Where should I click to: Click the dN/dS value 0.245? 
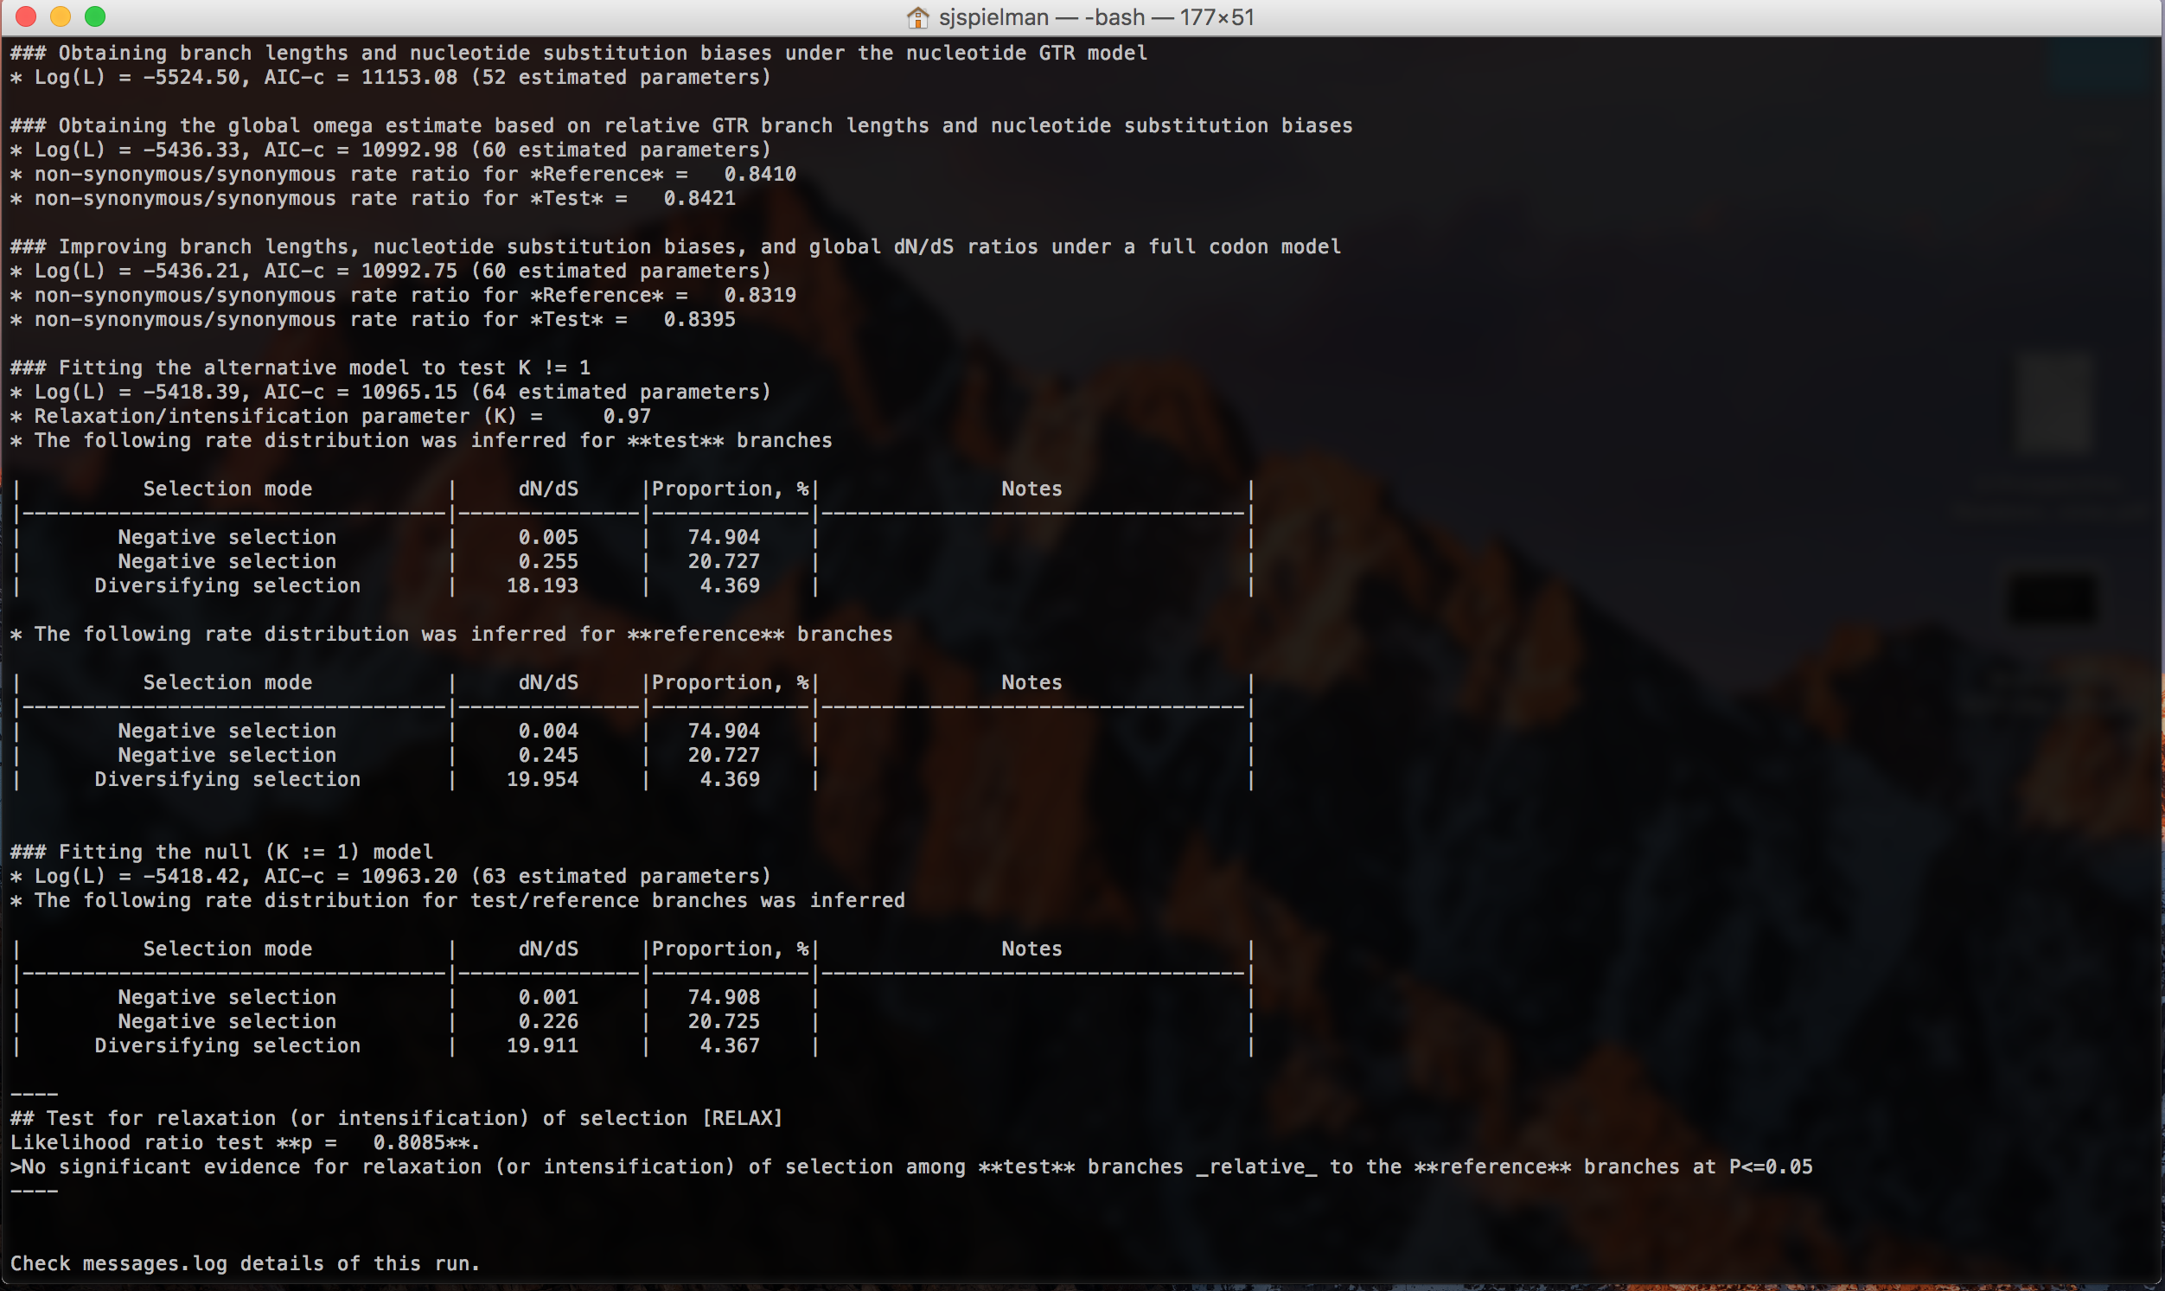click(548, 755)
